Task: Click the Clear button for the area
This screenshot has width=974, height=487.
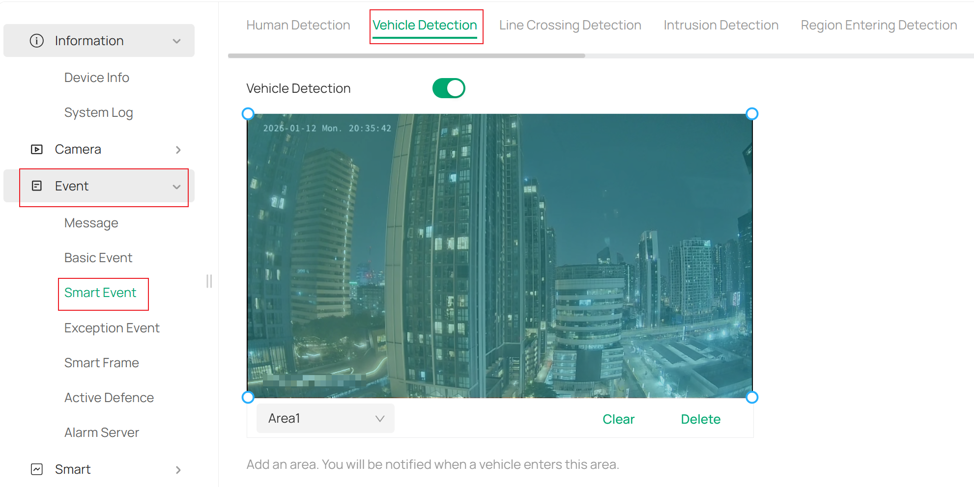Action: click(x=618, y=419)
